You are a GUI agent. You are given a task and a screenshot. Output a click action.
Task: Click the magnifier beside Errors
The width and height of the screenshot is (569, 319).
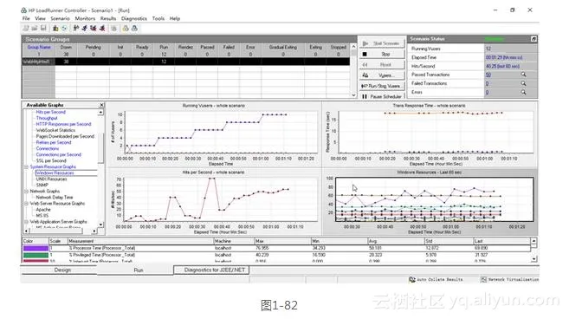tap(523, 92)
